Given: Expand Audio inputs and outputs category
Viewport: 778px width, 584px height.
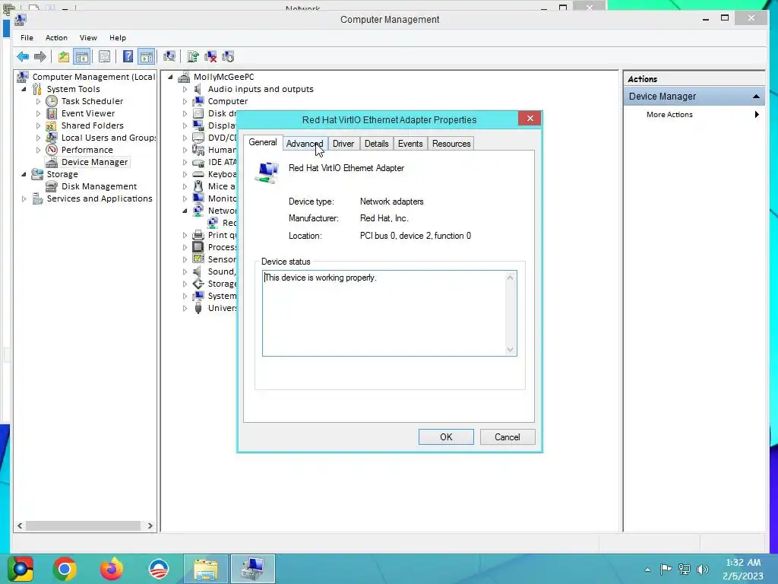Looking at the screenshot, I should click(185, 90).
